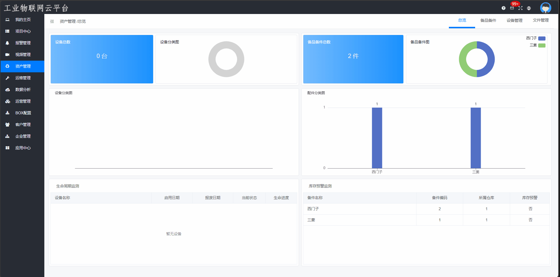The height and width of the screenshot is (277, 560).
Task: Enter fullscreen using the expand arrows icon
Action: pos(520,8)
